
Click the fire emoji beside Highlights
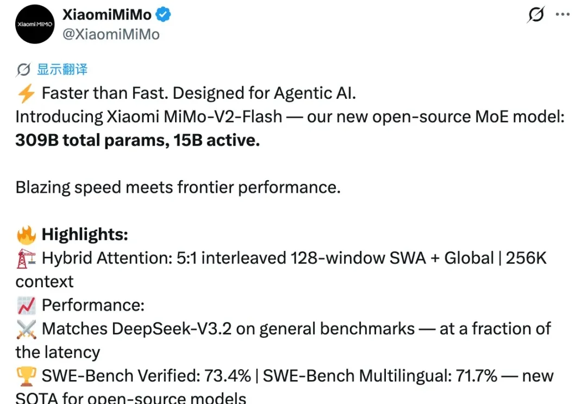pos(26,235)
